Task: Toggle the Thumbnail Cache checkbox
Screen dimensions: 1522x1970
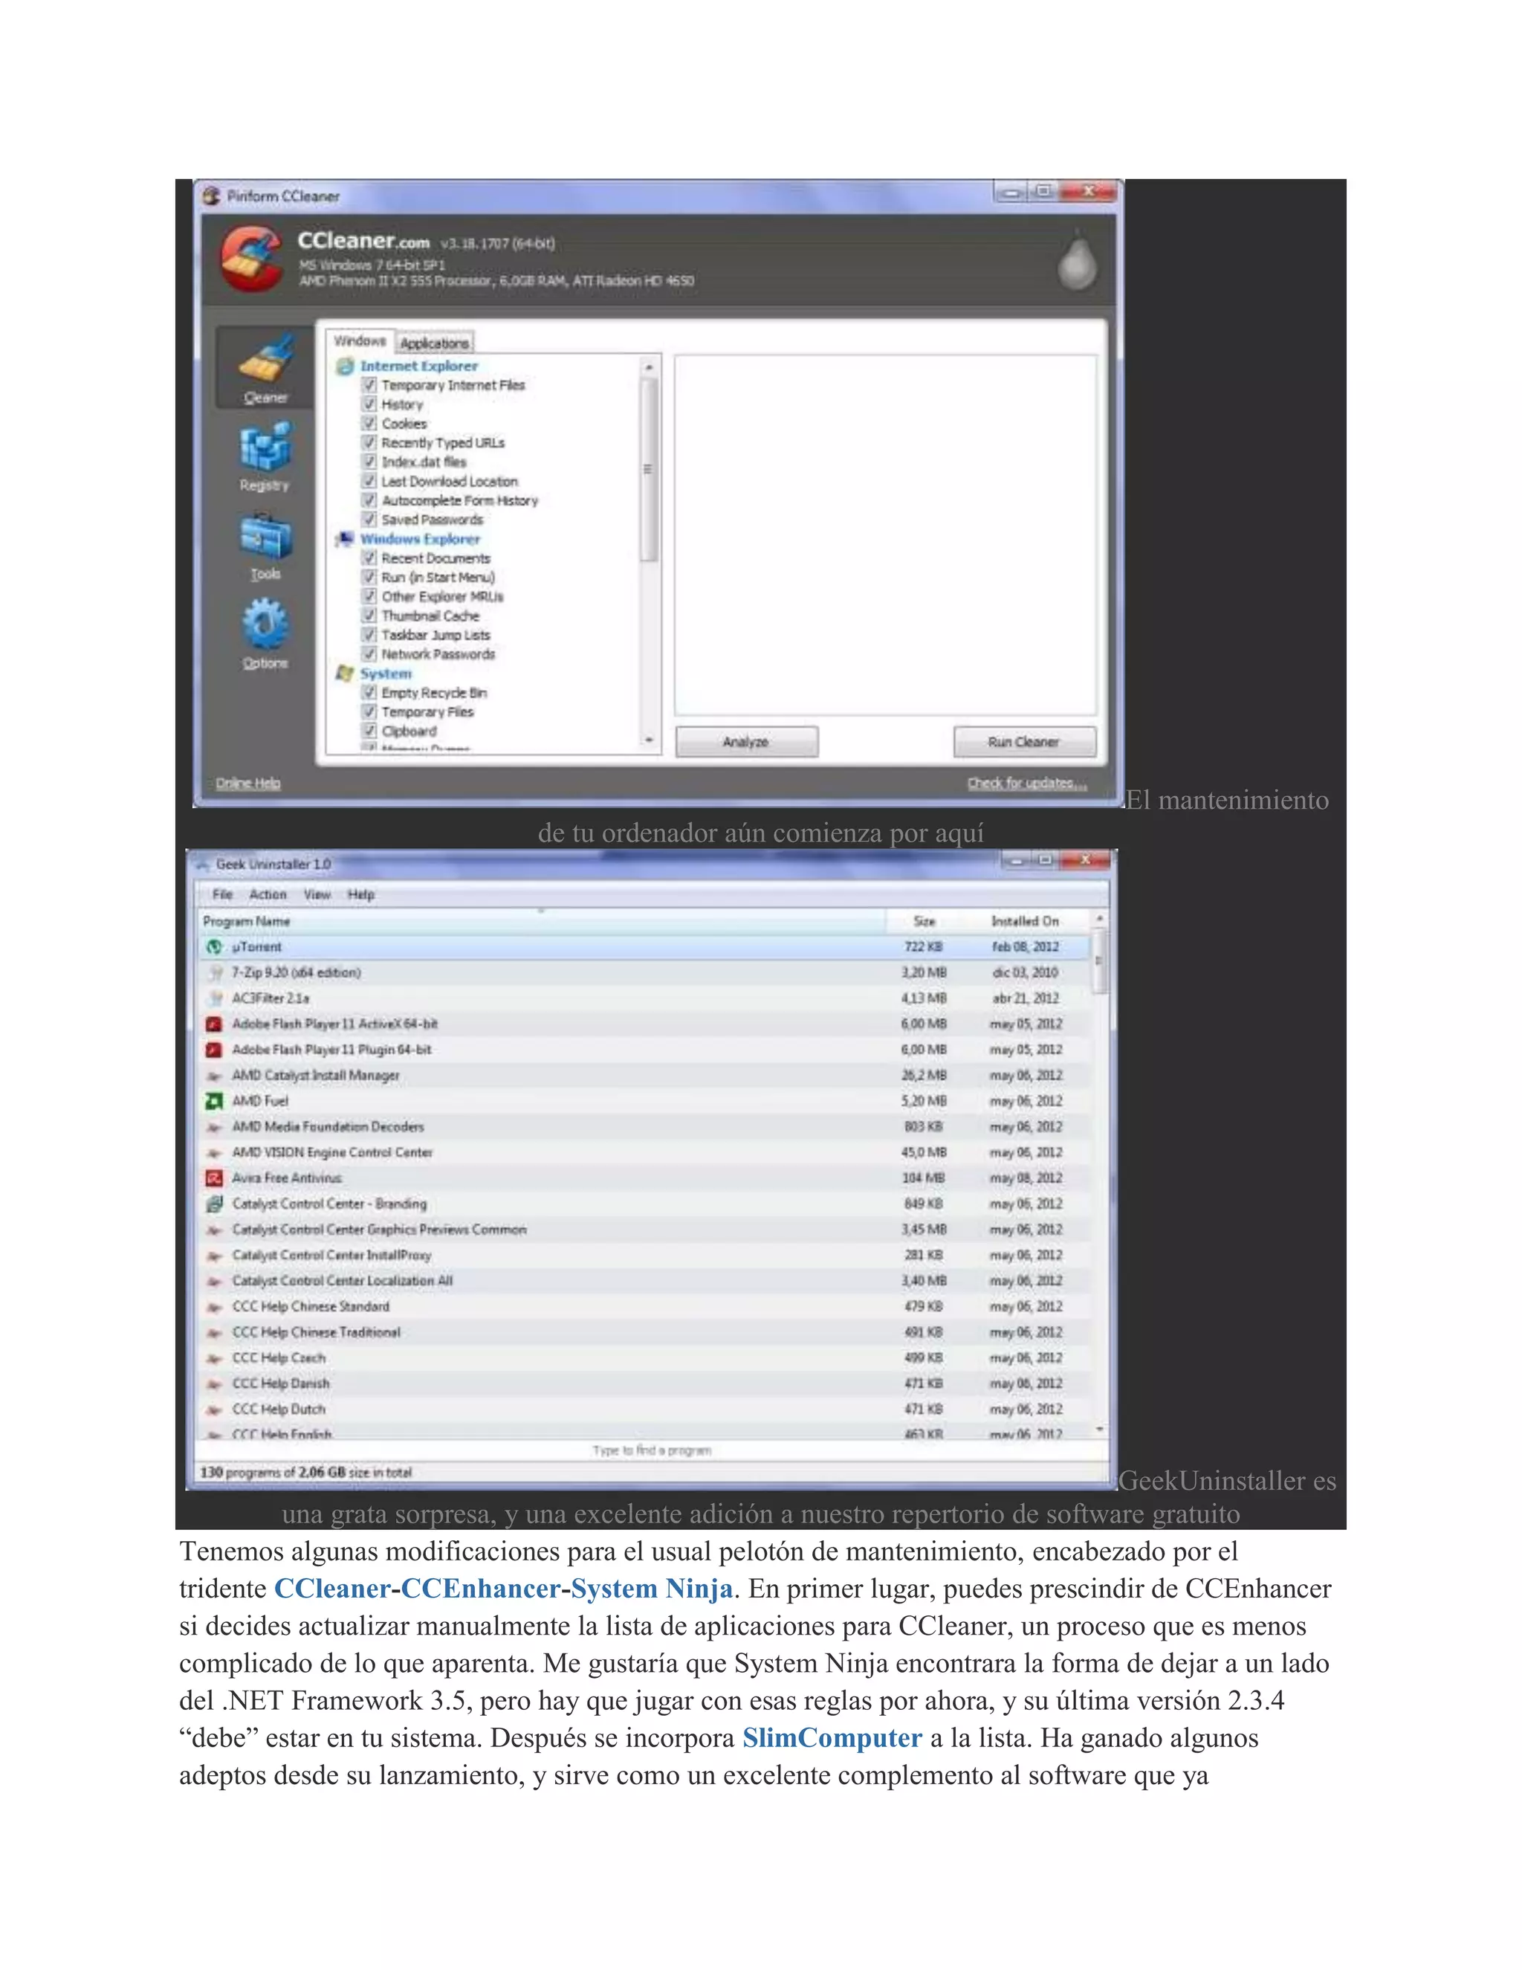Action: tap(369, 616)
